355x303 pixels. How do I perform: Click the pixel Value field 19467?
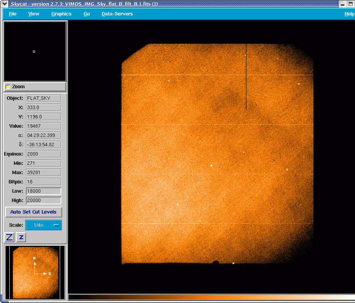pyautogui.click(x=43, y=126)
